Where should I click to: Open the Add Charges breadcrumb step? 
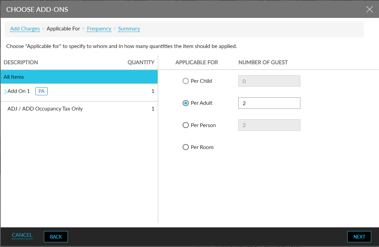point(25,29)
